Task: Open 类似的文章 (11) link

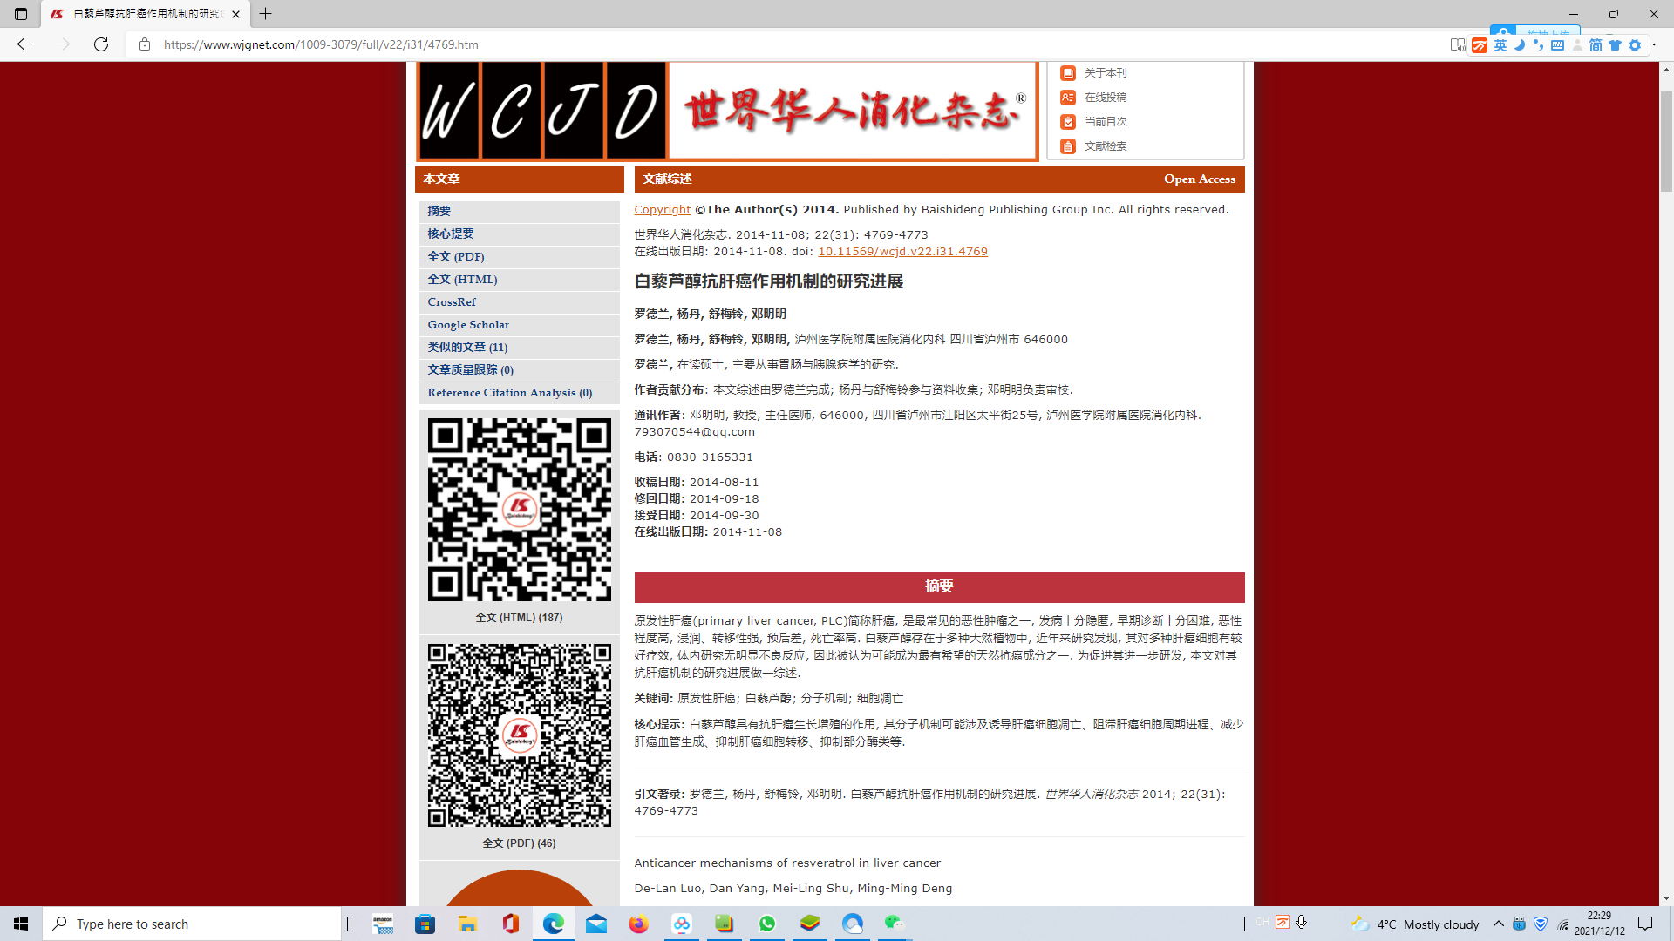Action: [x=467, y=347]
